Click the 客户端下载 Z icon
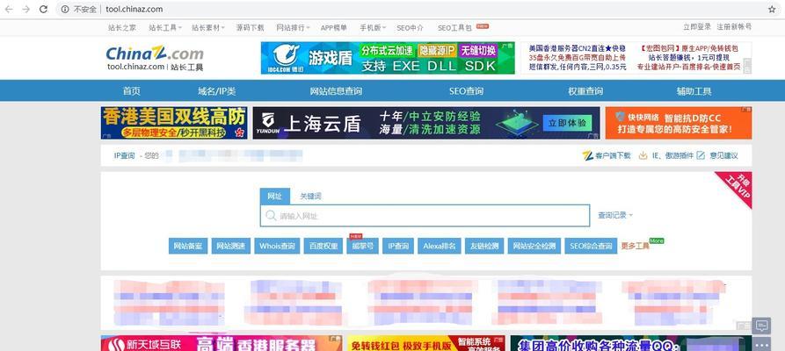 click(x=588, y=155)
